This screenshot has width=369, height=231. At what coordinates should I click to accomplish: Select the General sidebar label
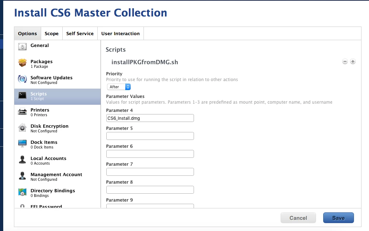coord(39,45)
